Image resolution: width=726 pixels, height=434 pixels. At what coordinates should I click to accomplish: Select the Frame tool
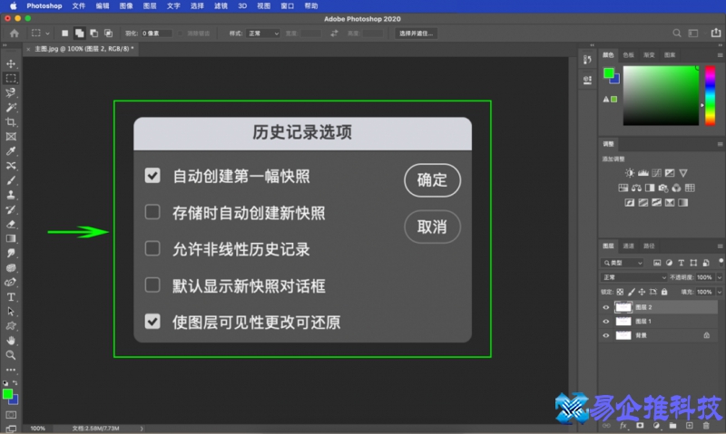point(11,136)
